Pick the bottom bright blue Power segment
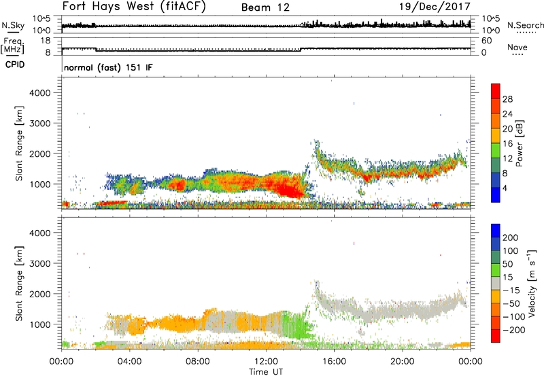Image resolution: width=544 pixels, height=376 pixels. 496,195
